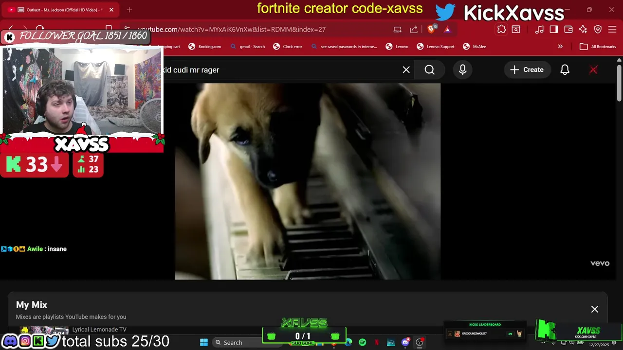
Task: Open OBS Studio from the taskbar
Action: (420, 342)
